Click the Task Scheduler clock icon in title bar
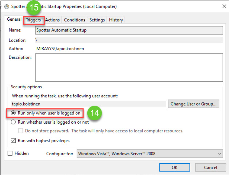 pyautogui.click(x=7, y=6)
